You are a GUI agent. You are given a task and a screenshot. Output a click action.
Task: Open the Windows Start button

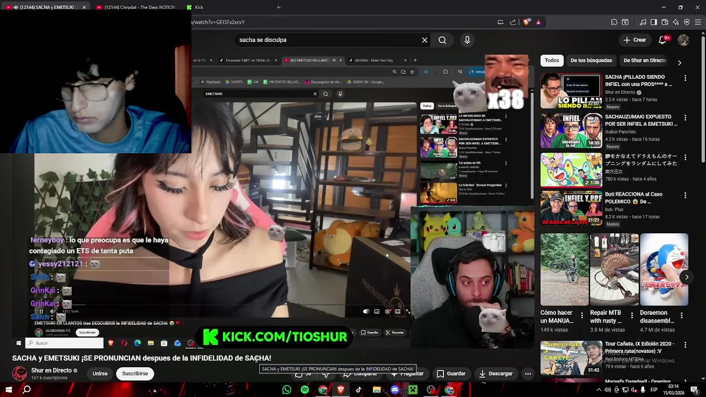[9, 390]
